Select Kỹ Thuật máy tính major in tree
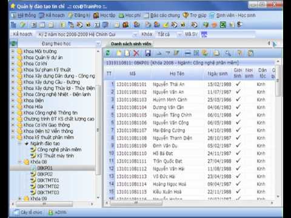The height and width of the screenshot is (218, 291). pos(56,156)
